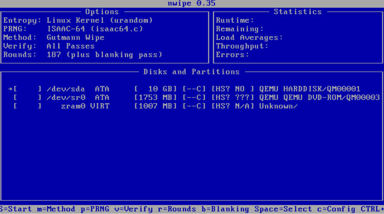Toggle selection checkbox for /dev/sda
Image resolution: width=384 pixels, height=214 pixels.
tap(27, 89)
